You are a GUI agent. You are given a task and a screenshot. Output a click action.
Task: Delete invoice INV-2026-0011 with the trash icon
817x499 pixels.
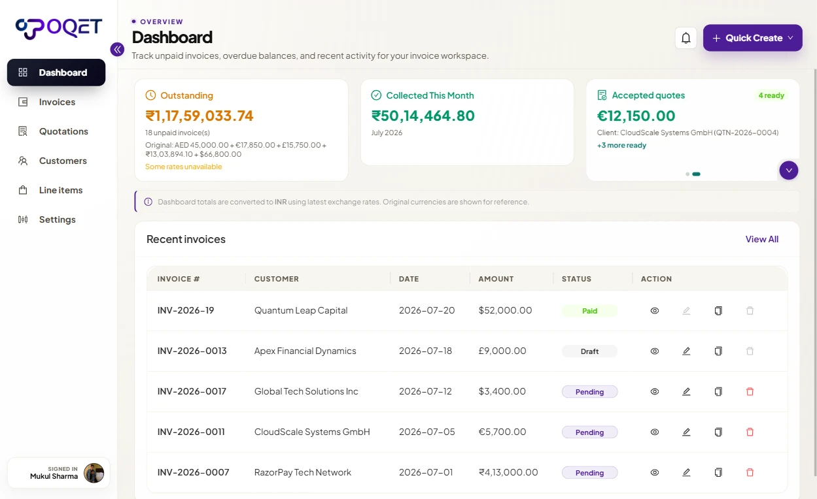coord(750,432)
